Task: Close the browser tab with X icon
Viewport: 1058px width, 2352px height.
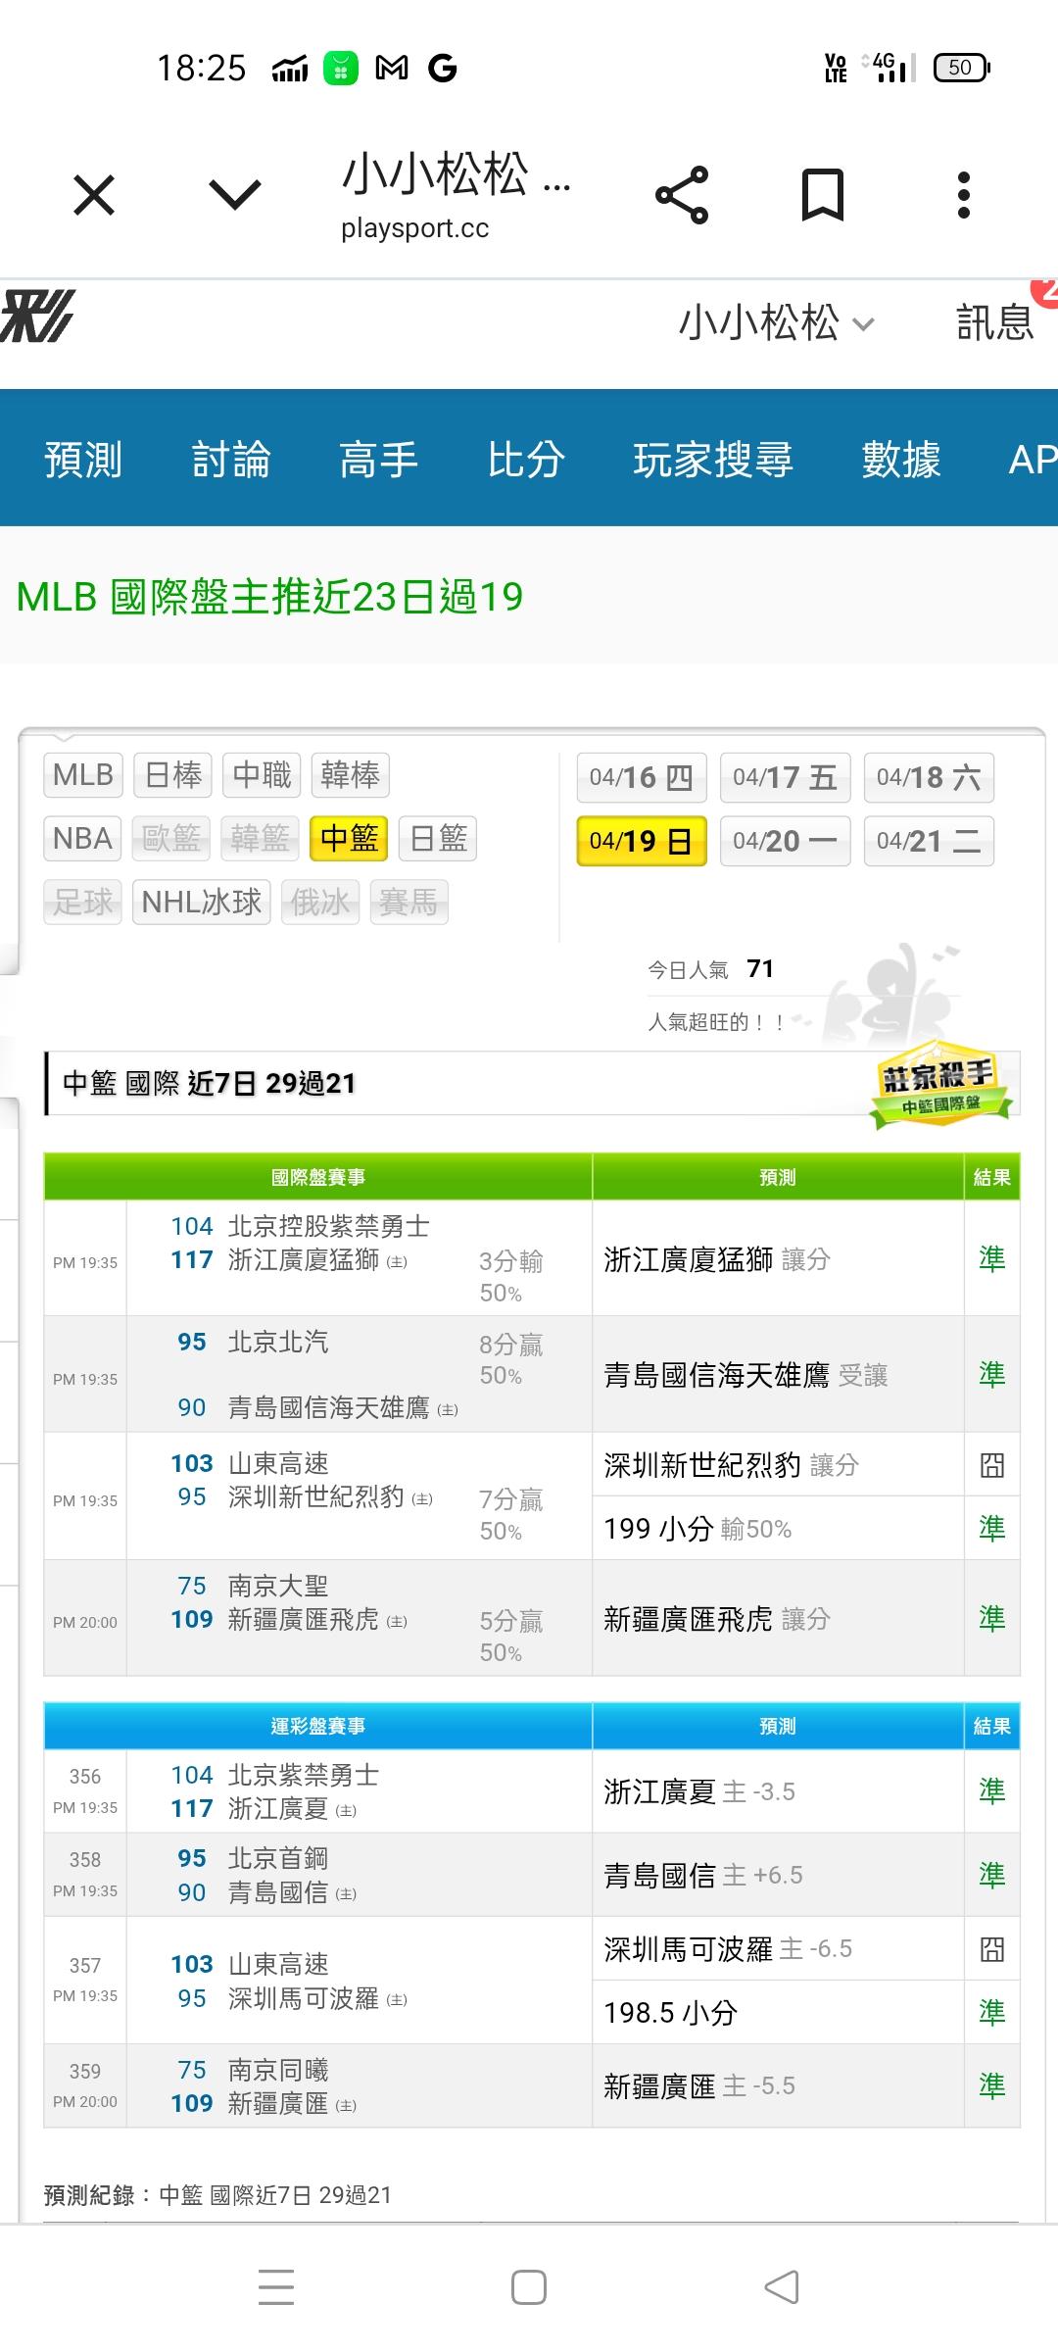Action: pos(94,194)
